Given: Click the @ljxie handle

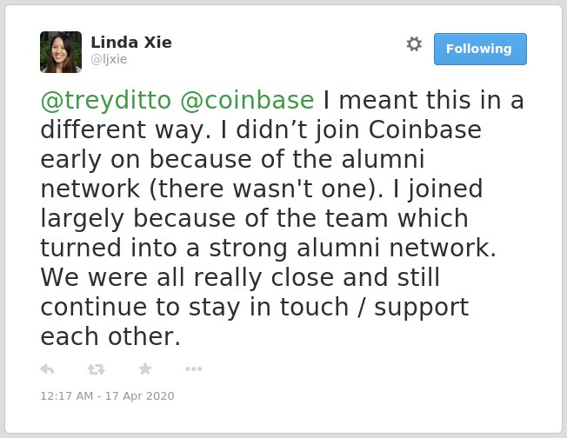Looking at the screenshot, I should click(109, 59).
